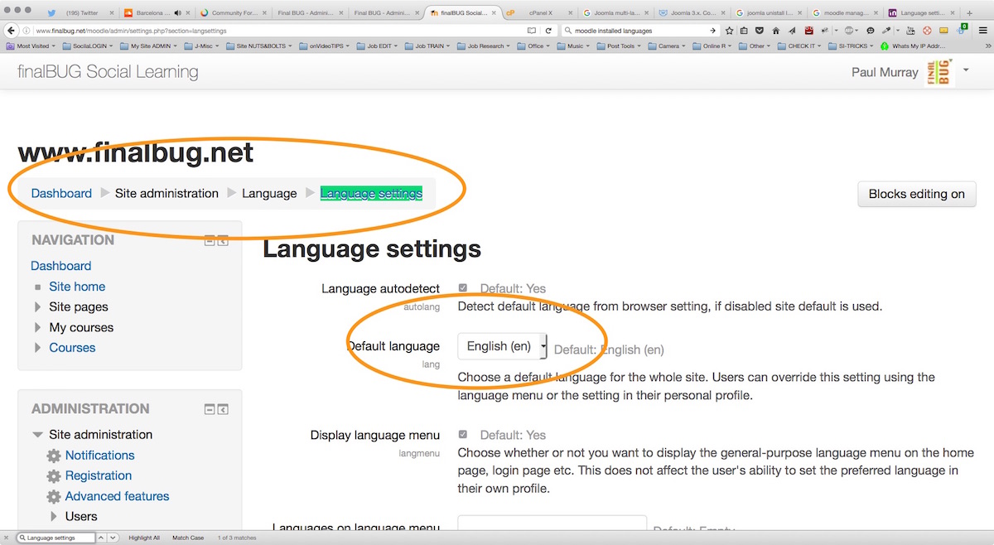
Task: Open the Default language dropdown
Action: [502, 346]
